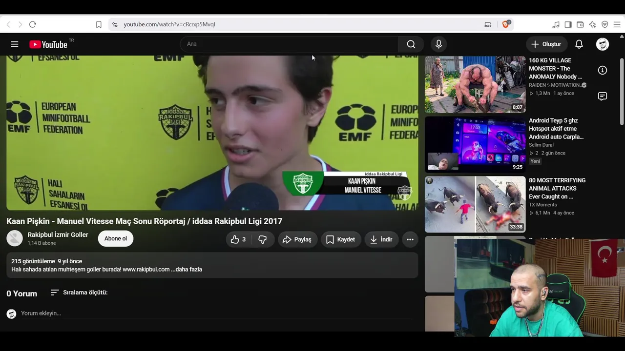Open the YouTube guide hamburger menu
This screenshot has height=351, width=625.
click(x=15, y=44)
